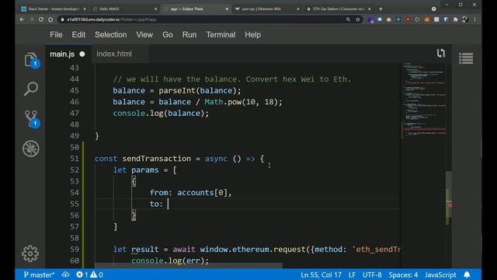
Task: Reload the browser page
Action: pos(41,19)
